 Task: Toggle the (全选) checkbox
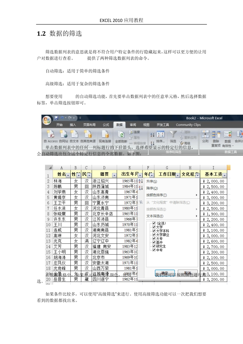(154, 223)
